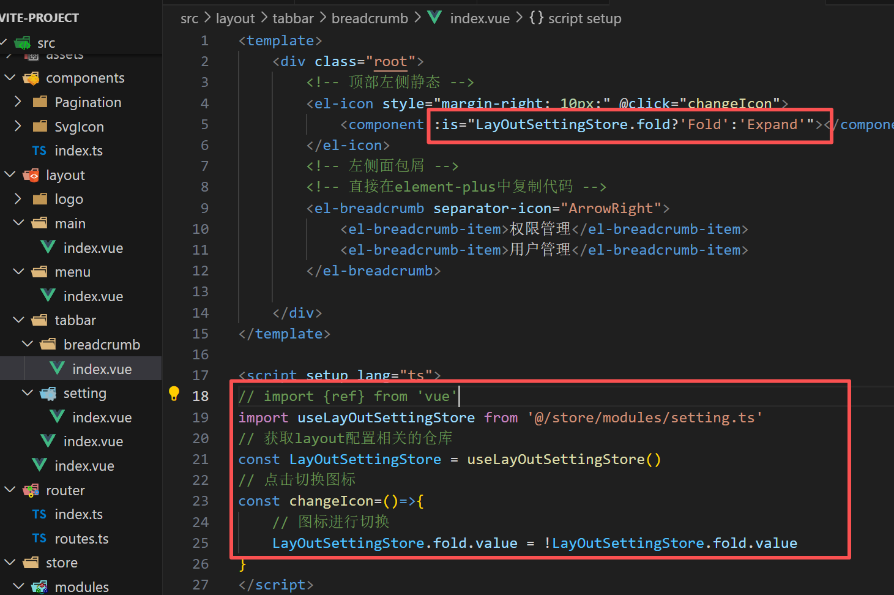
Task: Collapse the main folder chevron
Action: [18, 223]
